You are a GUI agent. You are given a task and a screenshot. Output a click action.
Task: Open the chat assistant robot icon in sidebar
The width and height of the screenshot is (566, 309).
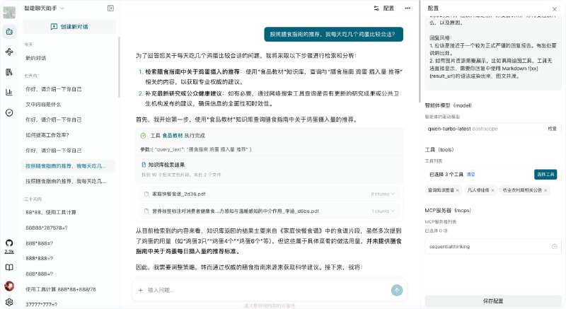pyautogui.click(x=9, y=31)
